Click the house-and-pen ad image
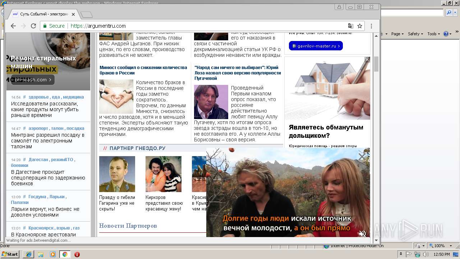This screenshot has height=259, width=460. [327, 88]
